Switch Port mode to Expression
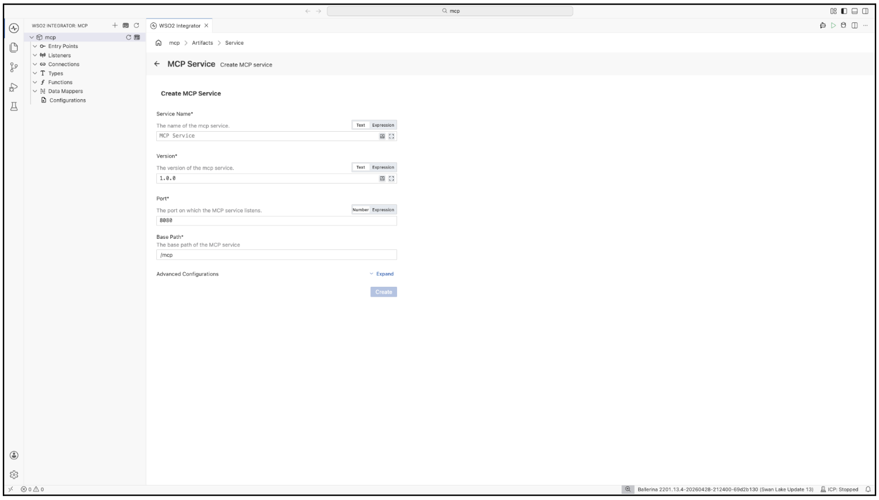Image resolution: width=879 pixels, height=500 pixels. pyautogui.click(x=383, y=210)
